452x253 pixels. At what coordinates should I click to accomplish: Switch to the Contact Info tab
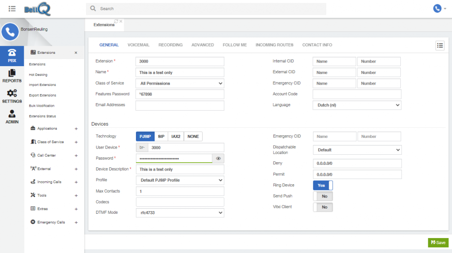click(317, 45)
